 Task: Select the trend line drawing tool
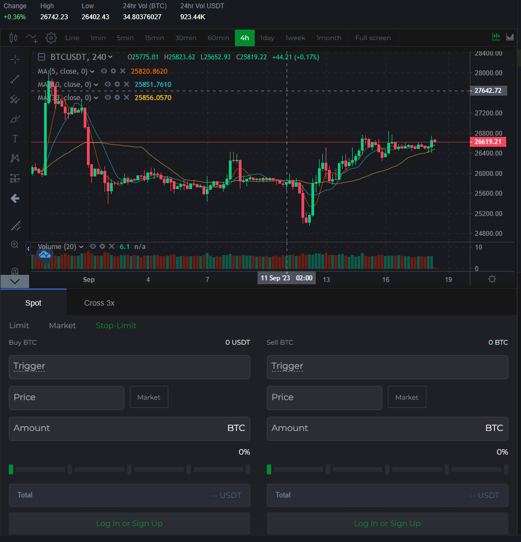15,80
